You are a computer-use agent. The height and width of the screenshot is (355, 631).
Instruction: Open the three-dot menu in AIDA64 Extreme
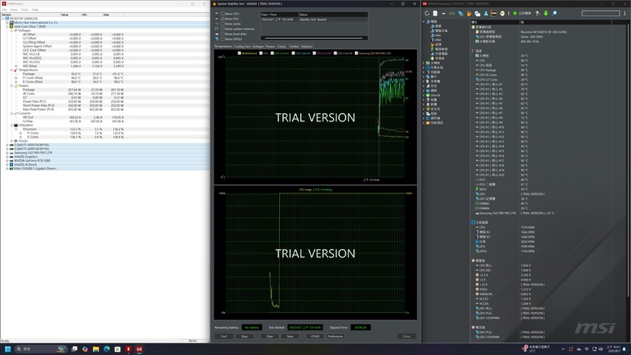(625, 13)
